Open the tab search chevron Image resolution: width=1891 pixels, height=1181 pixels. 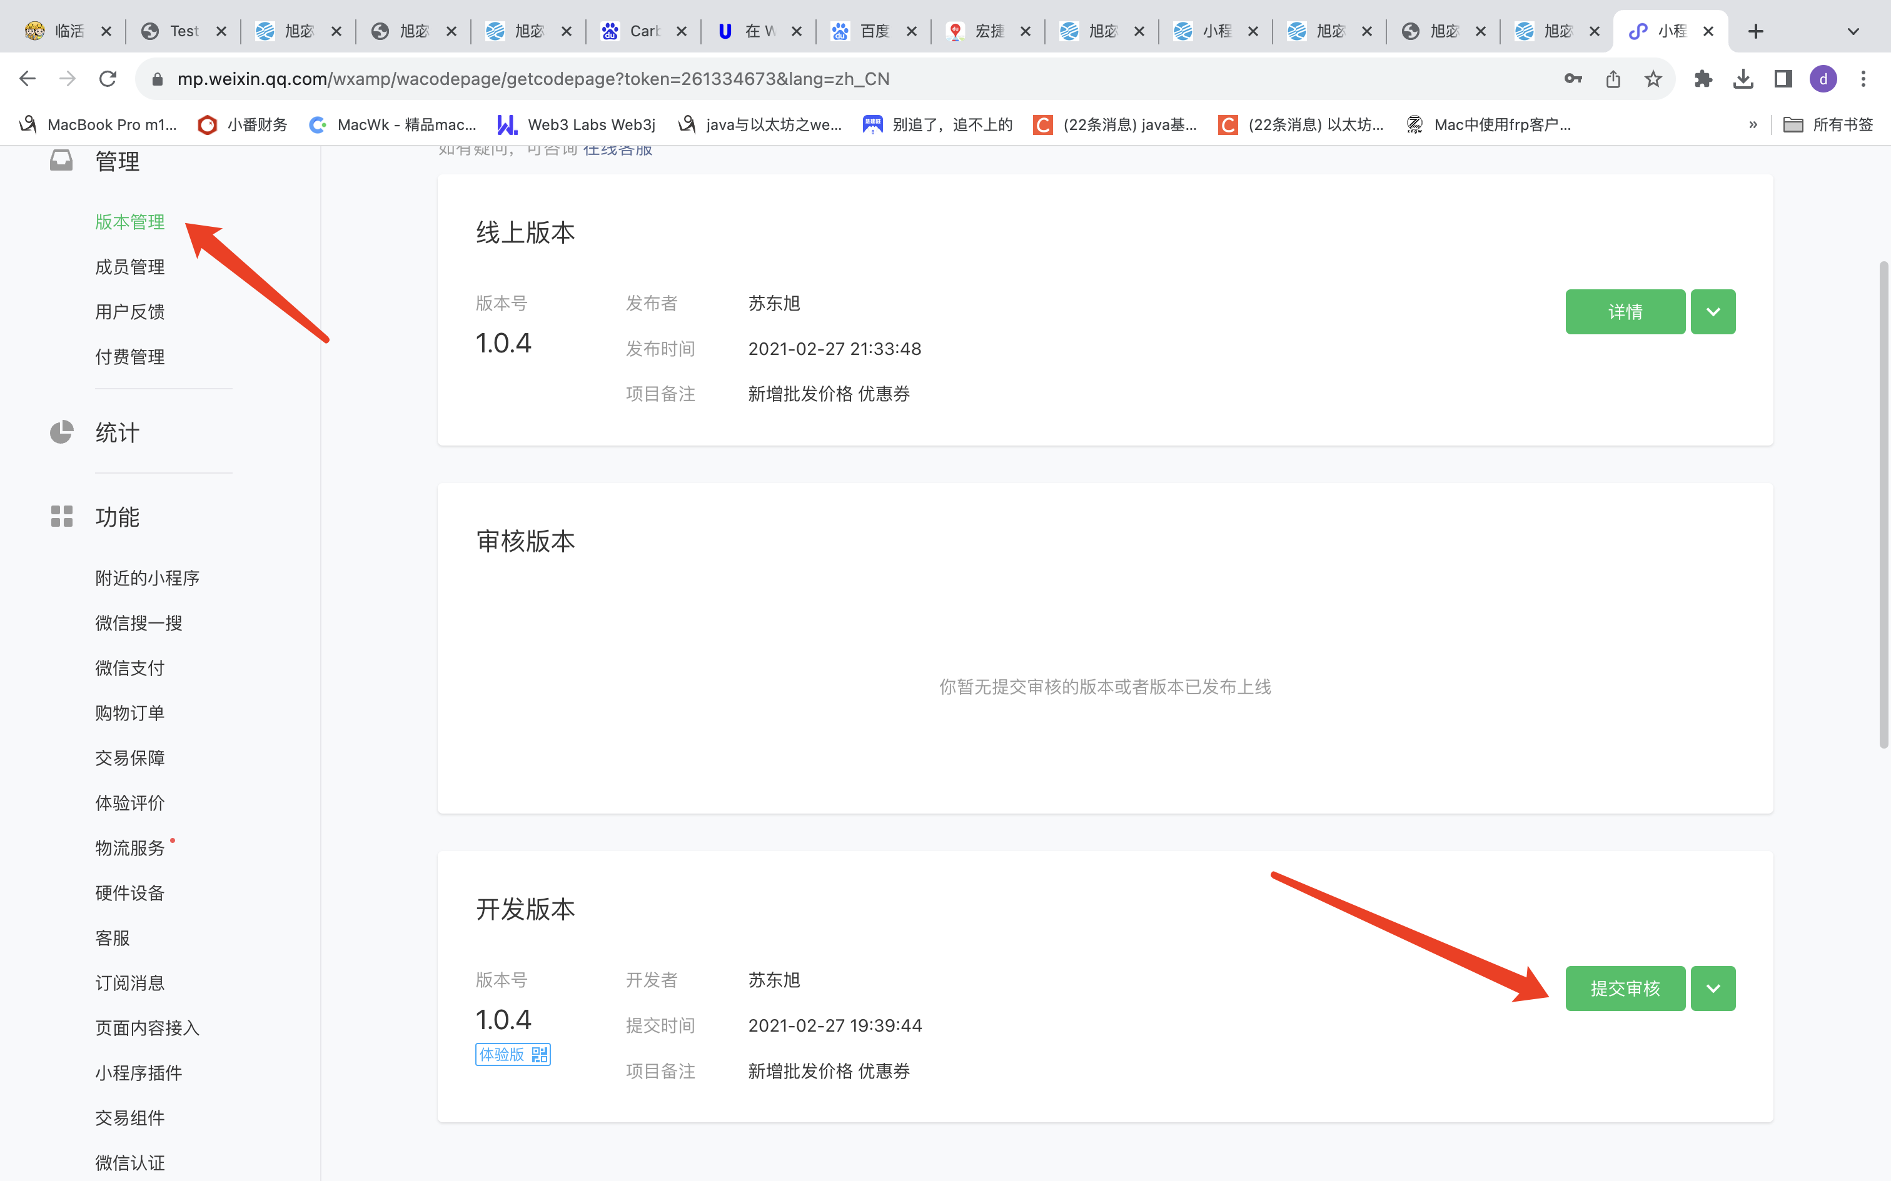point(1853,31)
